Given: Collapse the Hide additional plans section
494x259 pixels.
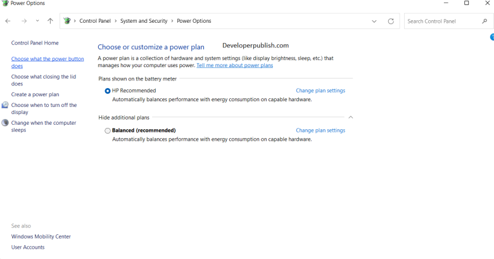Looking at the screenshot, I should click(350, 117).
